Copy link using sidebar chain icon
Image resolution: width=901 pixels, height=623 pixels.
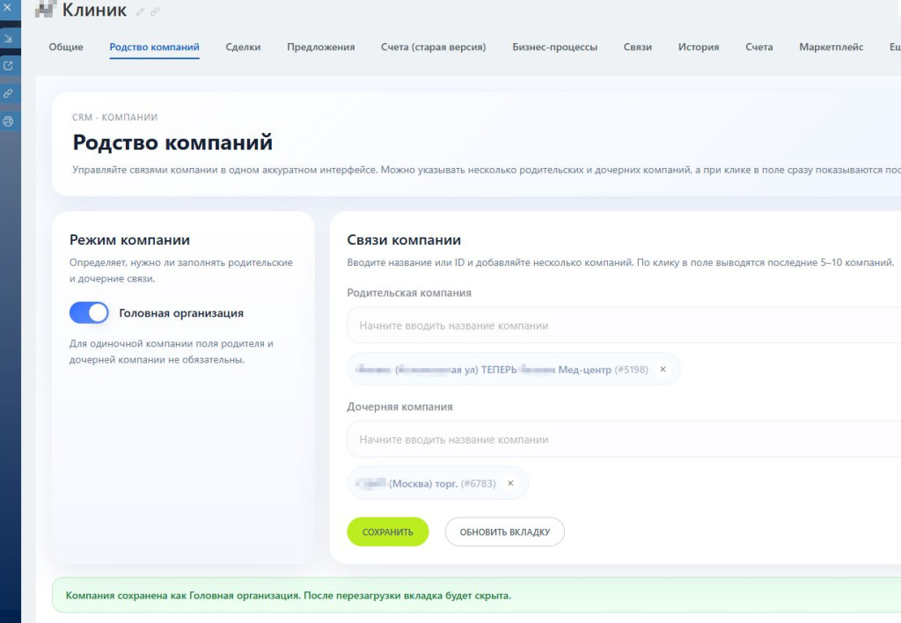(8, 93)
